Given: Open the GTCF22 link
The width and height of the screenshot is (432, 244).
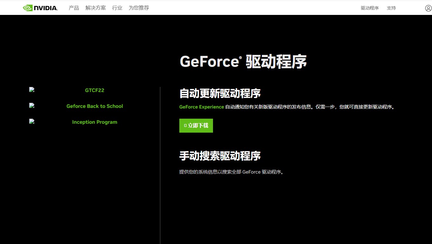Looking at the screenshot, I should [95, 90].
